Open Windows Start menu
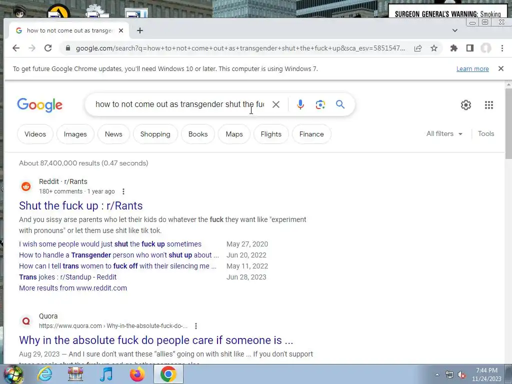 [13, 374]
